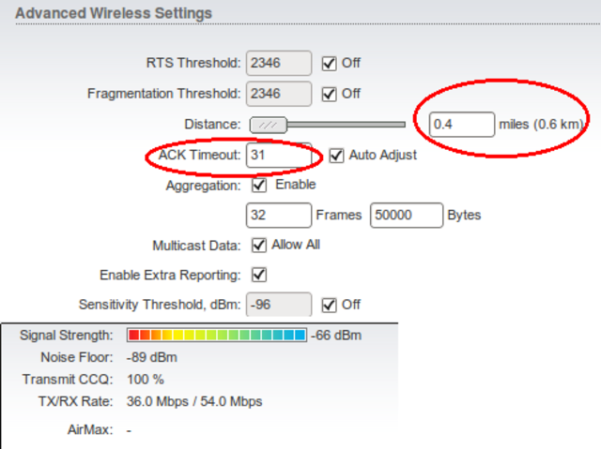Viewport: 601px width, 449px height.
Task: Click the Distance slider handle
Action: [x=268, y=125]
